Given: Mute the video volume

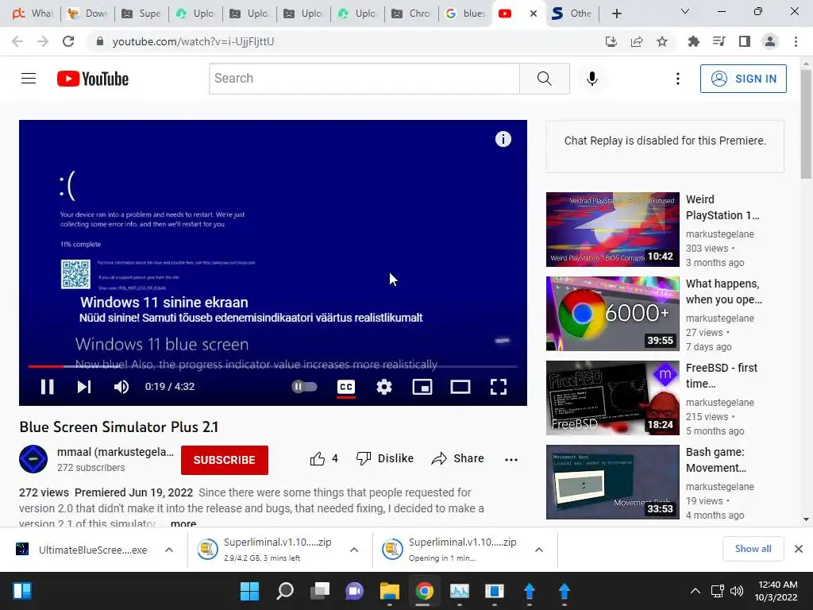Looking at the screenshot, I should (121, 387).
